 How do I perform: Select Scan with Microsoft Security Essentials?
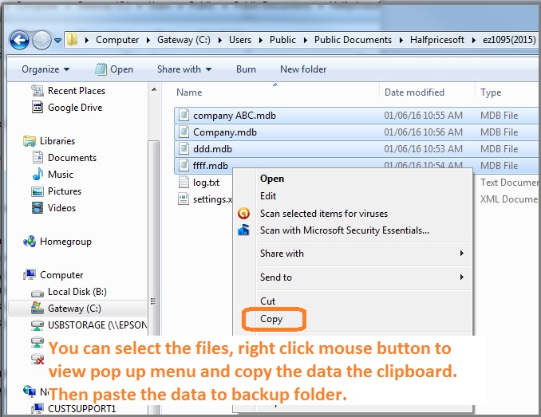point(344,230)
